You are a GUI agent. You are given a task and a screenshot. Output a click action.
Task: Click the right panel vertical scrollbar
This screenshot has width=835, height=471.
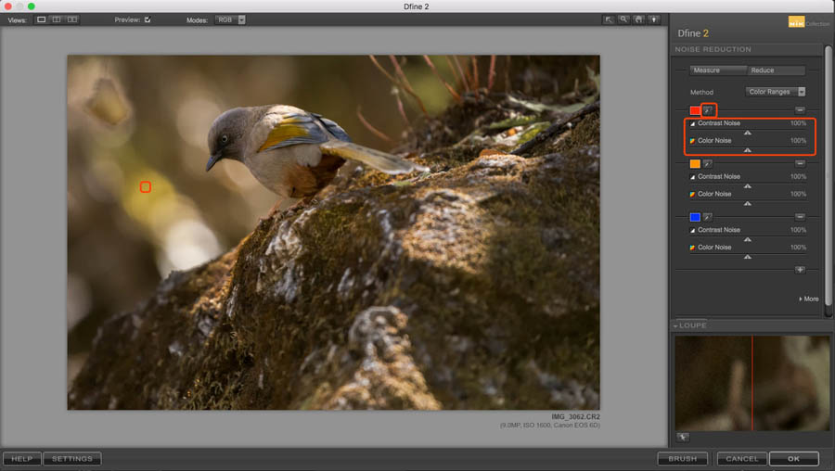pos(829,175)
